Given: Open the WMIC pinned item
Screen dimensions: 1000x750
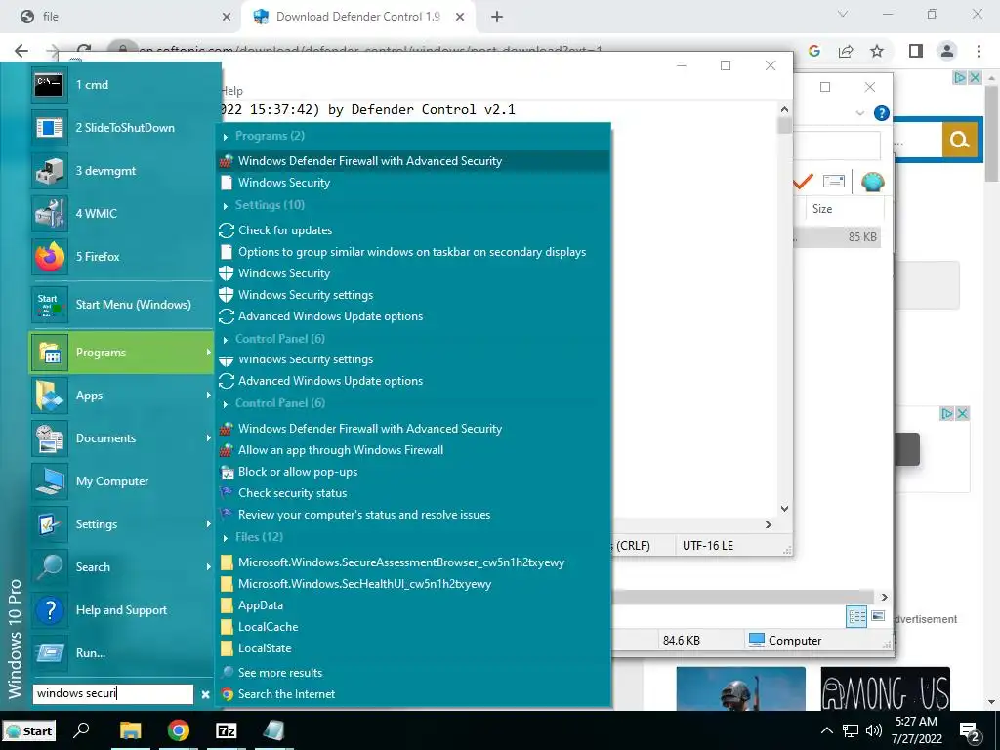Looking at the screenshot, I should coord(121,214).
